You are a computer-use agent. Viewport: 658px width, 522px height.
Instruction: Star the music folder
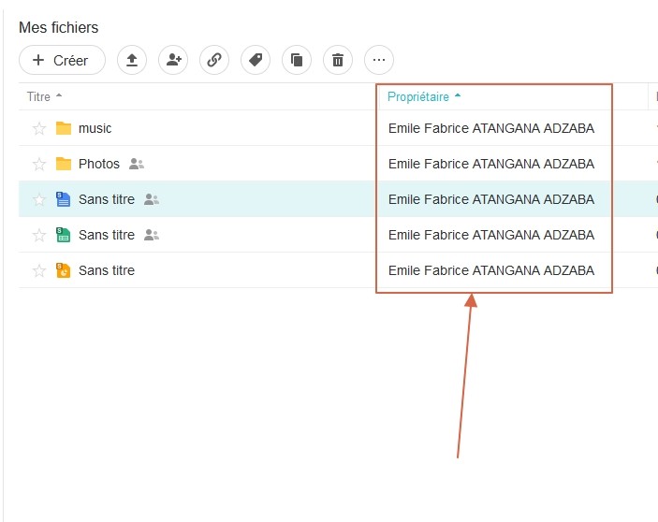tap(39, 128)
